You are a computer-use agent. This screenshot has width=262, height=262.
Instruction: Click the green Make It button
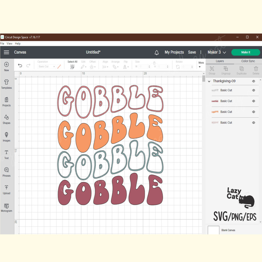pos(246,52)
